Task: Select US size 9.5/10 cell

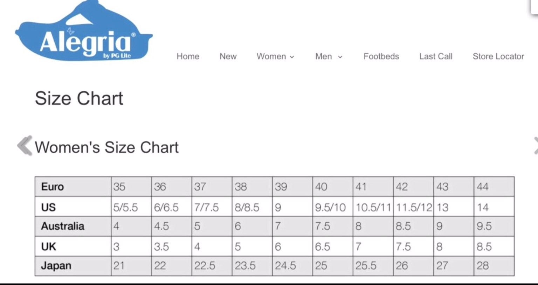Action: [x=333, y=207]
